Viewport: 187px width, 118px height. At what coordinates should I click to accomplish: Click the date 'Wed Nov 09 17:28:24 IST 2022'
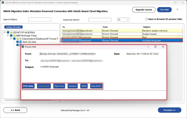tap(142, 54)
